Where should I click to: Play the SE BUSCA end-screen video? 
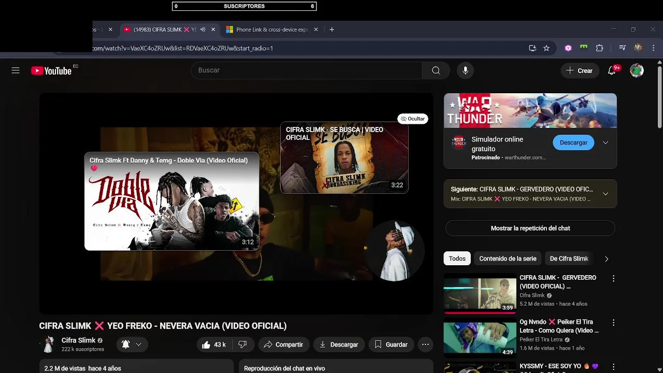(x=344, y=157)
